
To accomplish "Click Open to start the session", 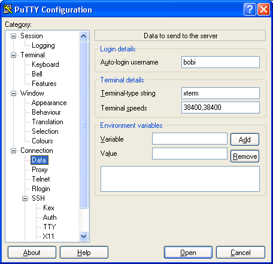I will pyautogui.click(x=188, y=253).
